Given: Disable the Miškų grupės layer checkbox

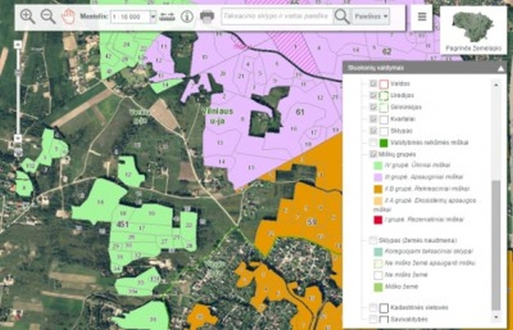Looking at the screenshot, I should pos(373,154).
